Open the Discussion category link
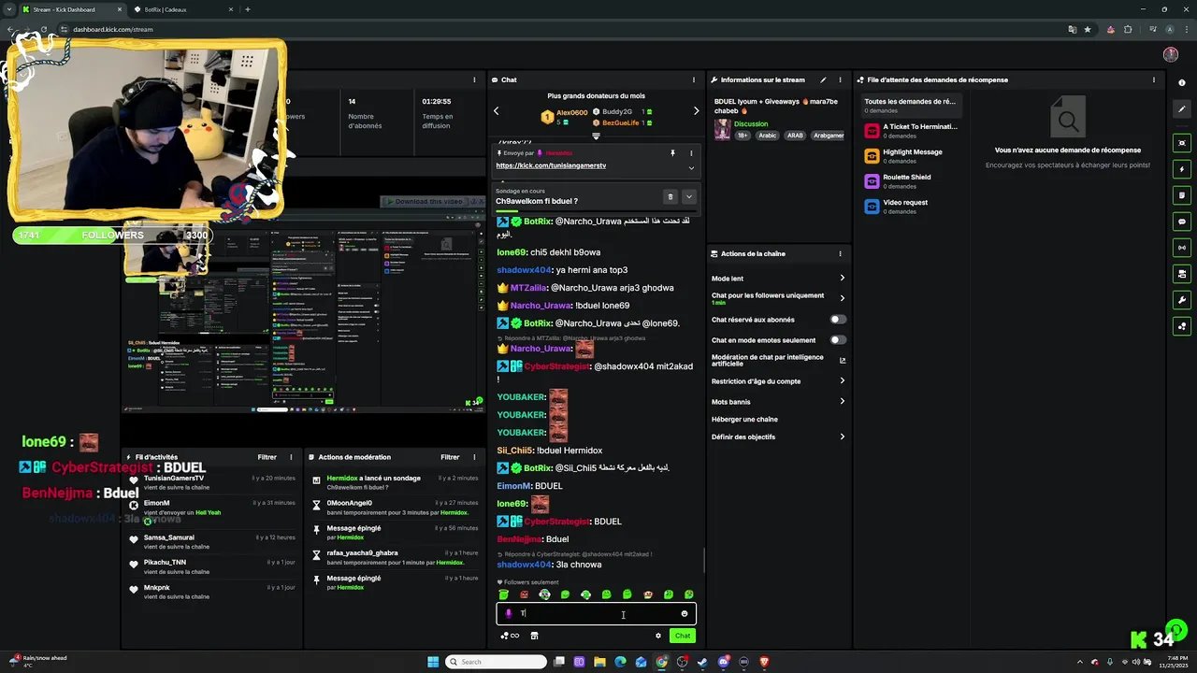 [x=751, y=124]
